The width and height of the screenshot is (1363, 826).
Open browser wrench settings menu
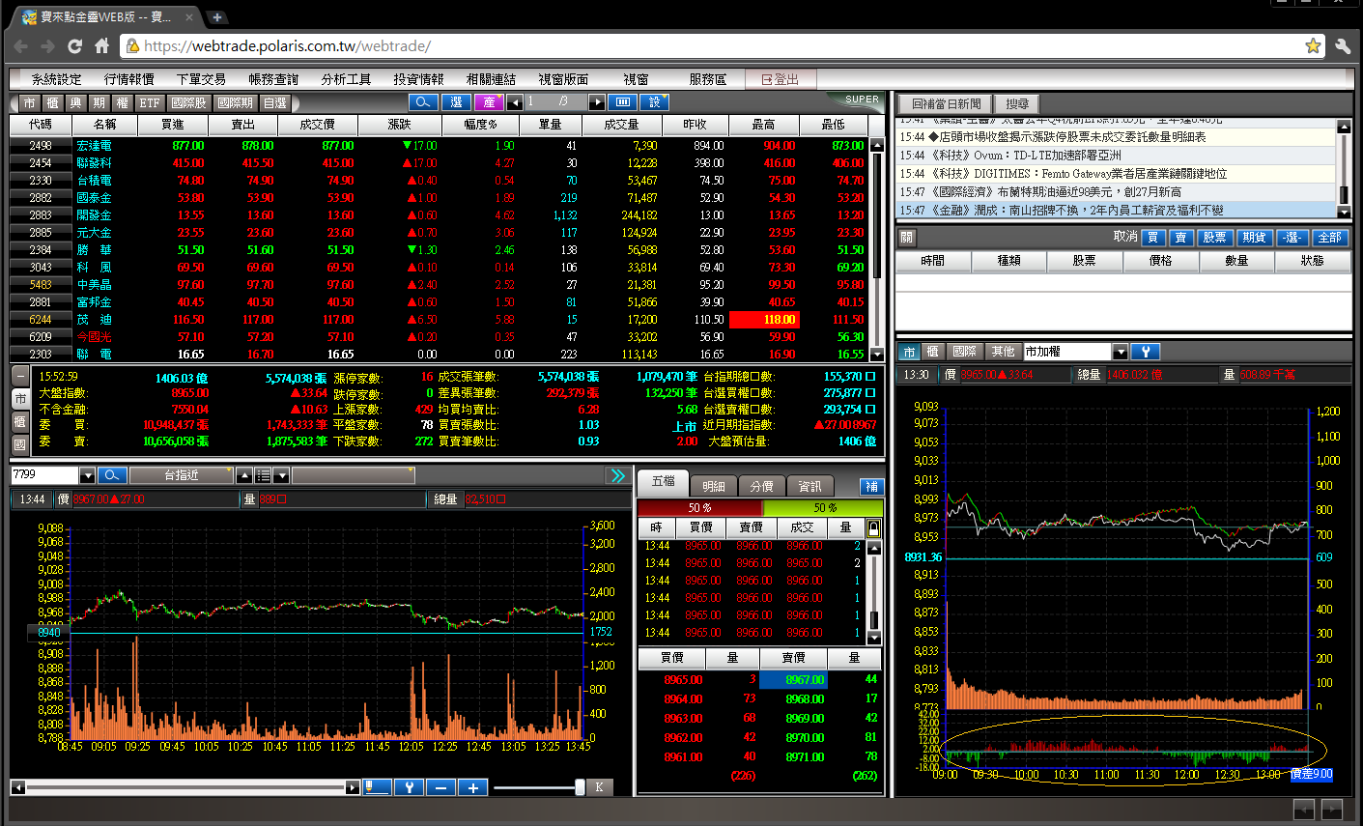click(1343, 45)
